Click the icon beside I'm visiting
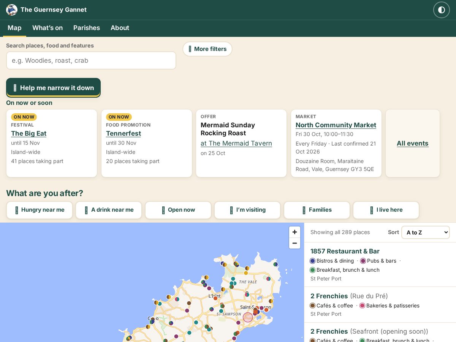The height and width of the screenshot is (342, 456). (x=232, y=210)
